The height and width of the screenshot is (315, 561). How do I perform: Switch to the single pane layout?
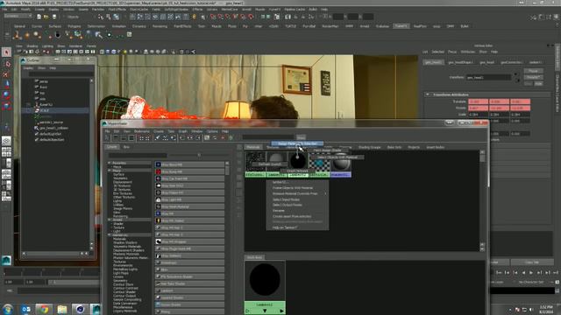click(6, 141)
